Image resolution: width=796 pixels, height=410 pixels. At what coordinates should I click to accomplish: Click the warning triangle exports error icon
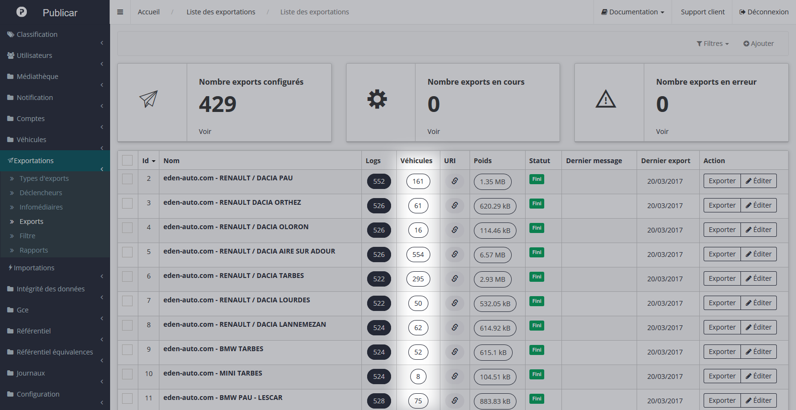click(x=606, y=99)
